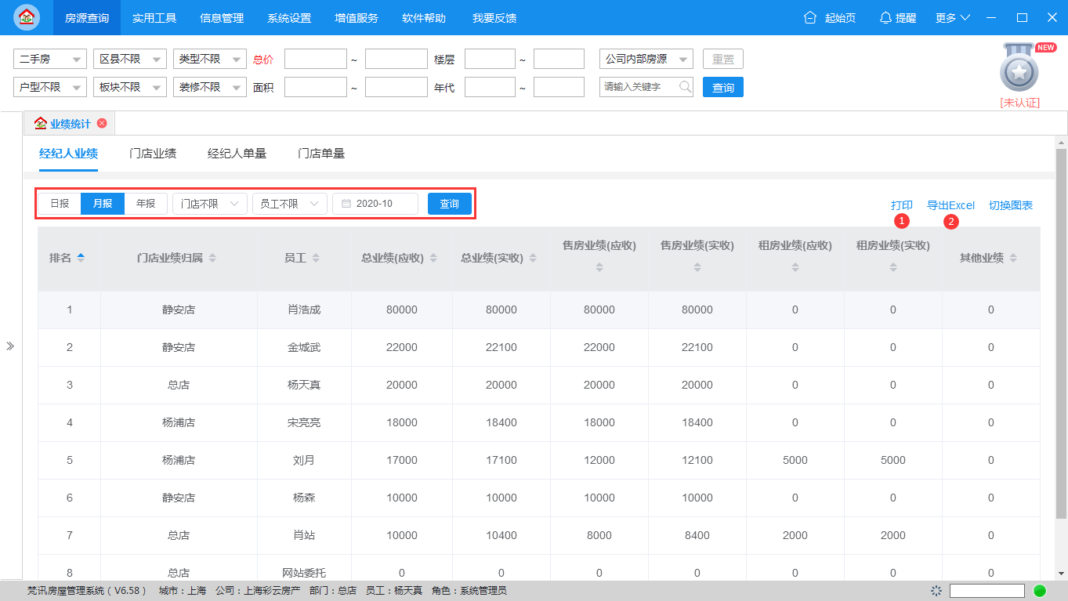This screenshot has width=1068, height=601.
Task: Click the 打印 link
Action: [902, 205]
